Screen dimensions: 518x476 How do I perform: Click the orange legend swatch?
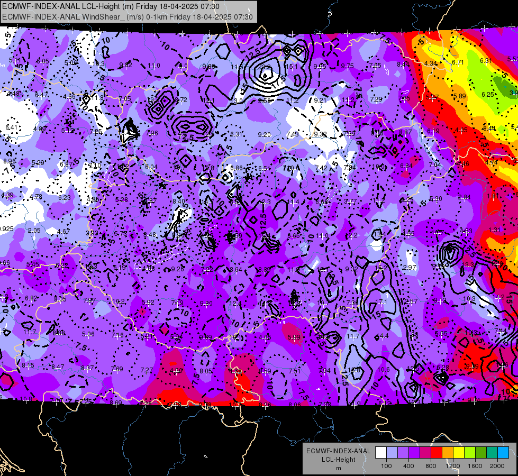click(x=448, y=453)
